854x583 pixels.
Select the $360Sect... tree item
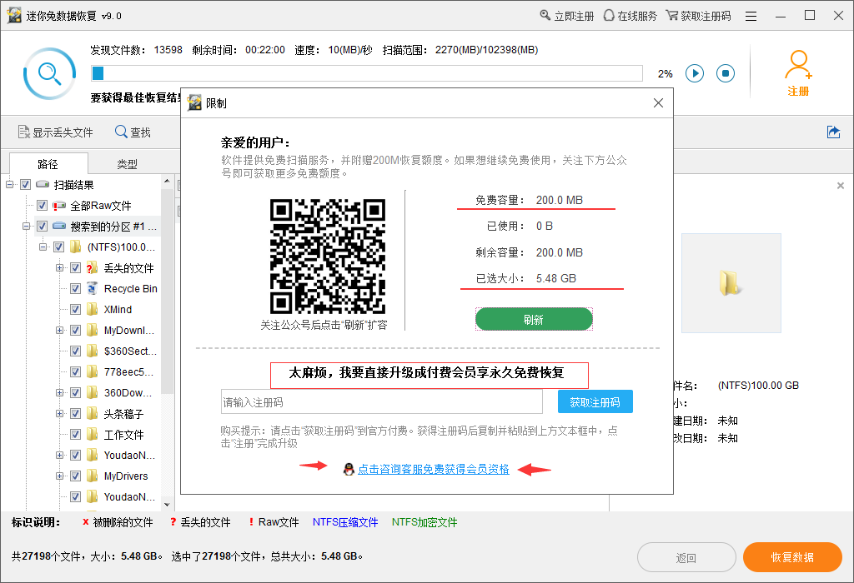click(130, 351)
